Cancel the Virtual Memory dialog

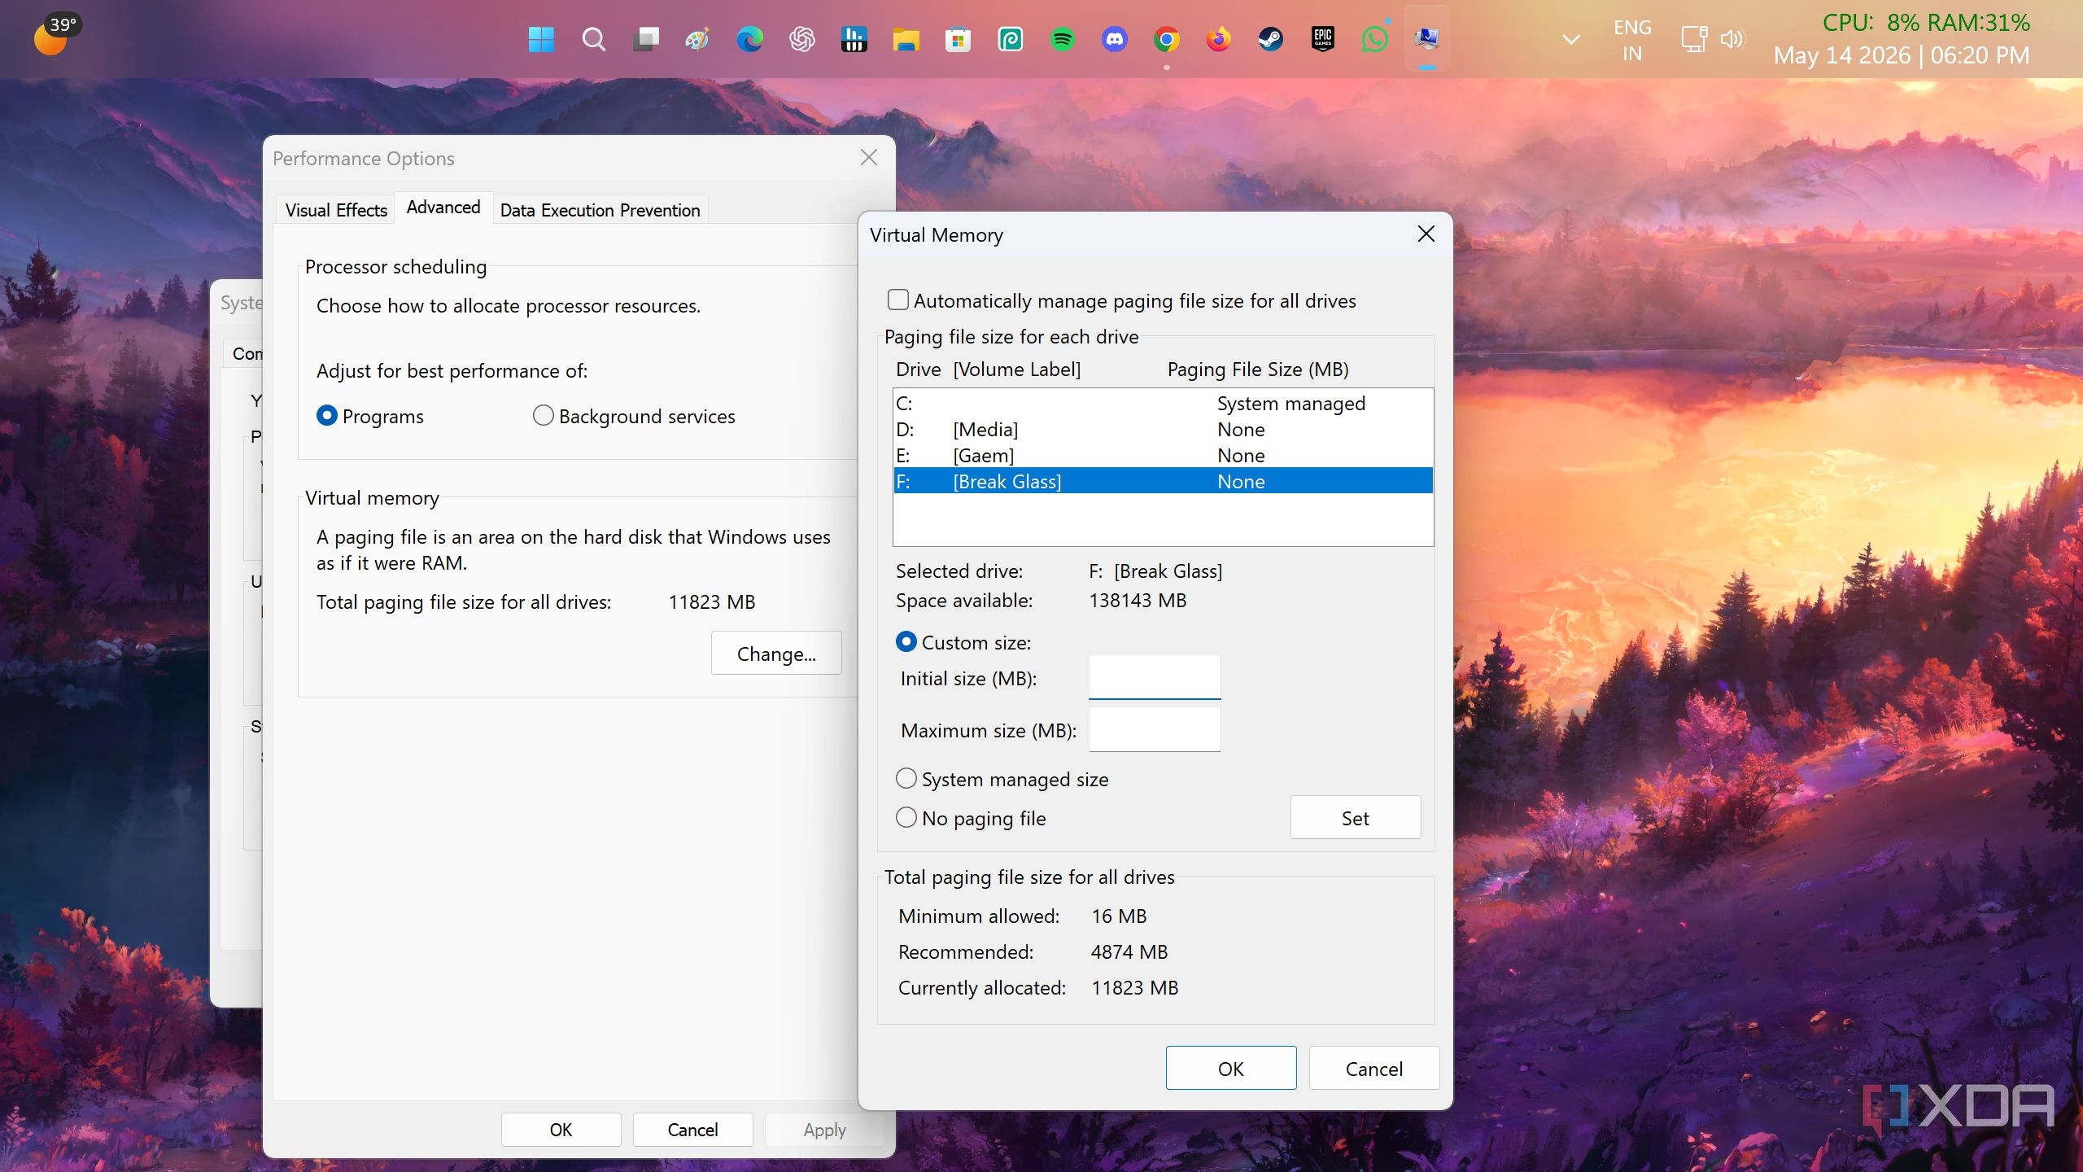[x=1373, y=1069]
